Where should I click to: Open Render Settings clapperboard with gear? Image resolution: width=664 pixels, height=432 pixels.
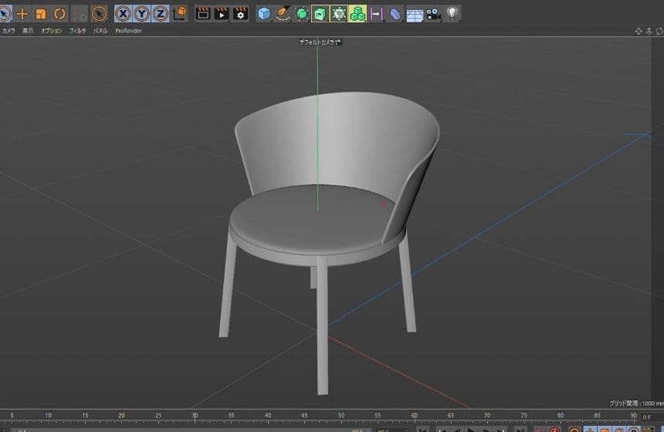[x=240, y=14]
